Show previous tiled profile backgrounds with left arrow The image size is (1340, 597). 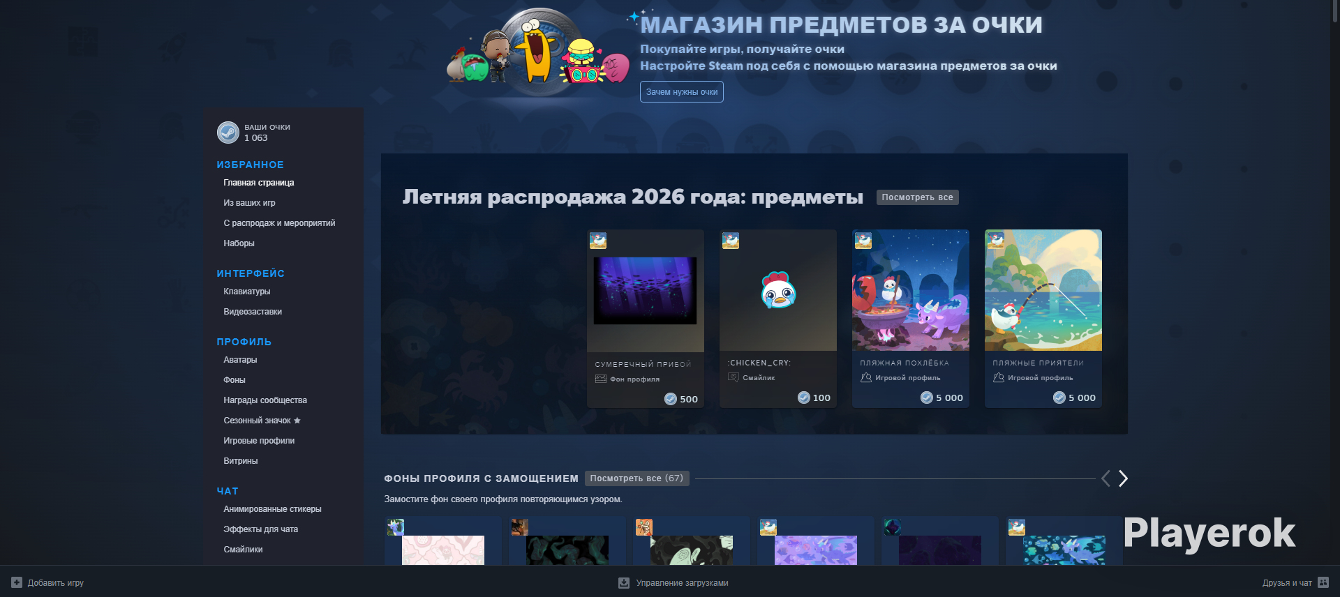[1105, 478]
